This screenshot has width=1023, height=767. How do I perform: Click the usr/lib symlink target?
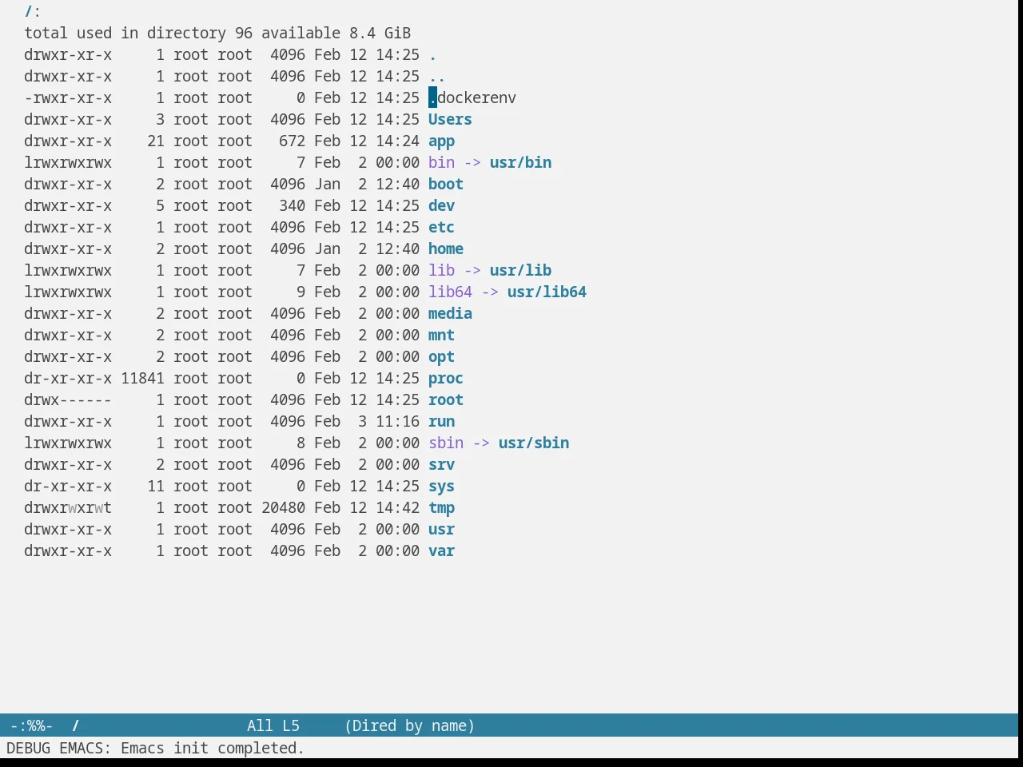(520, 270)
